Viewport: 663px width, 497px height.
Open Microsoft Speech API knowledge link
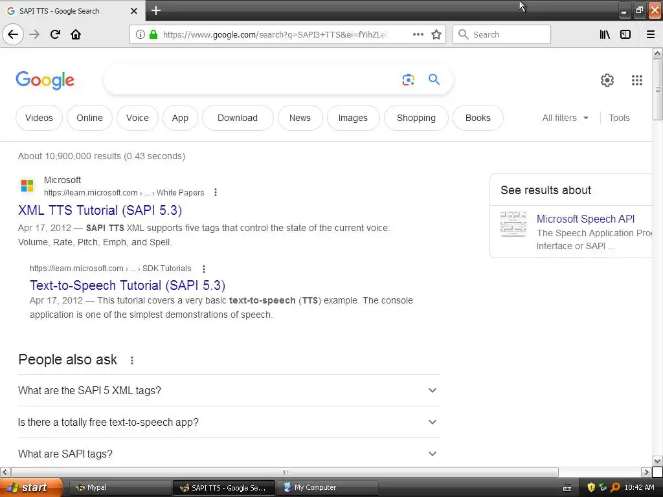click(585, 219)
